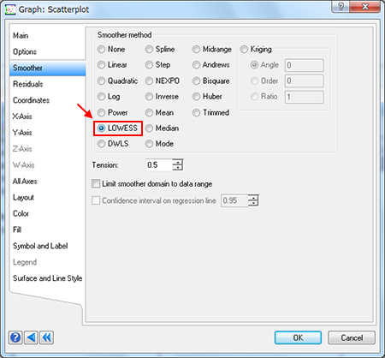Click the OK button
The width and height of the screenshot is (385, 358).
(x=298, y=337)
